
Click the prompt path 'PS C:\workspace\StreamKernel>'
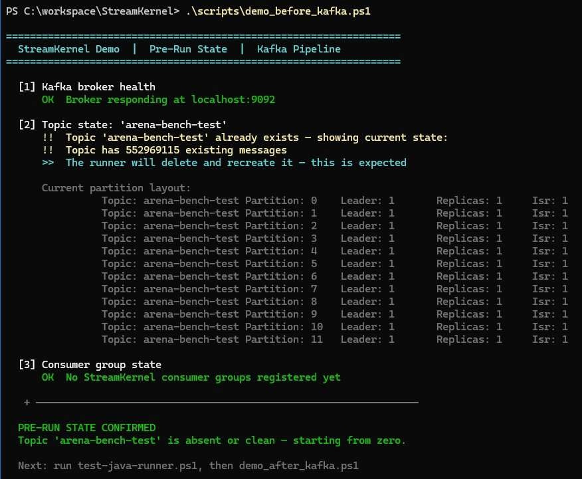(x=93, y=11)
